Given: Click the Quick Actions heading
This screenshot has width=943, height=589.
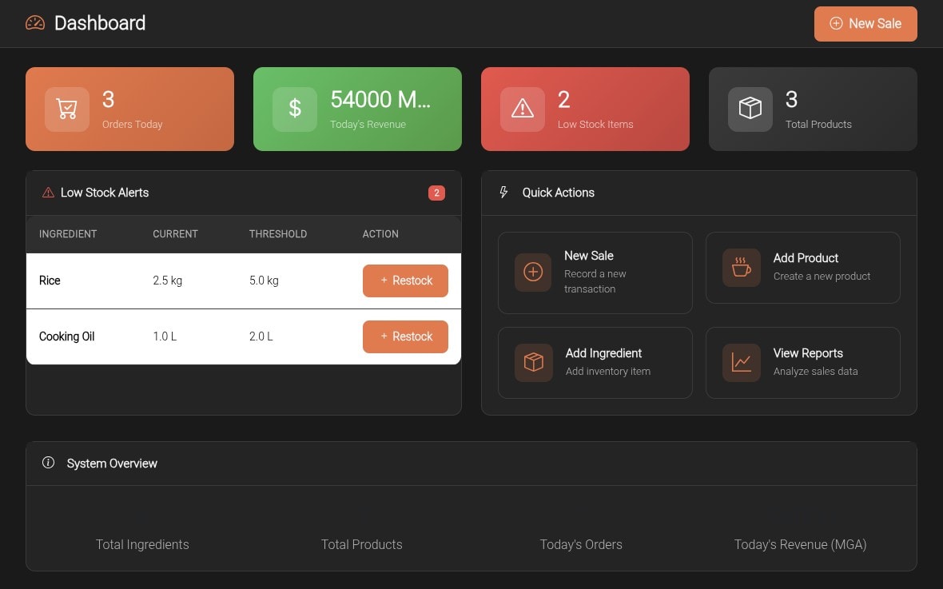Looking at the screenshot, I should (558, 193).
